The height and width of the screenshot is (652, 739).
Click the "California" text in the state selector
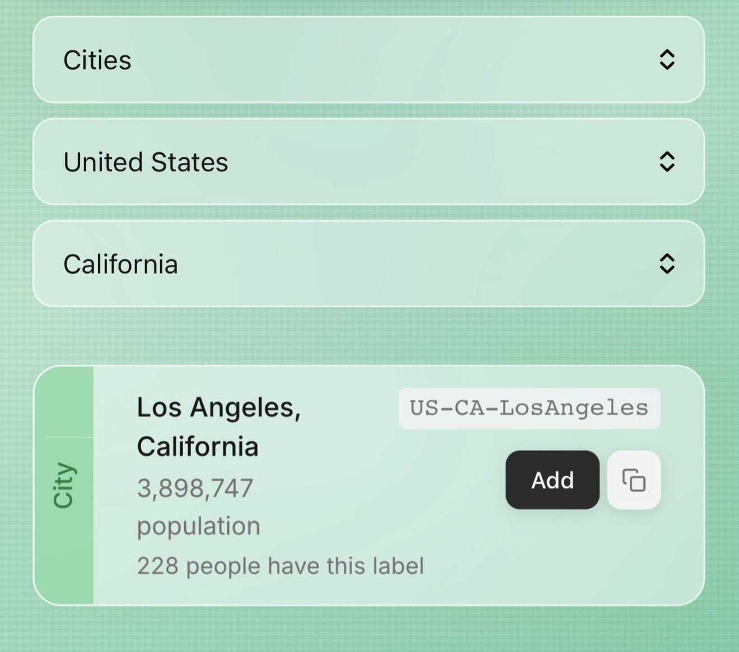tap(120, 264)
